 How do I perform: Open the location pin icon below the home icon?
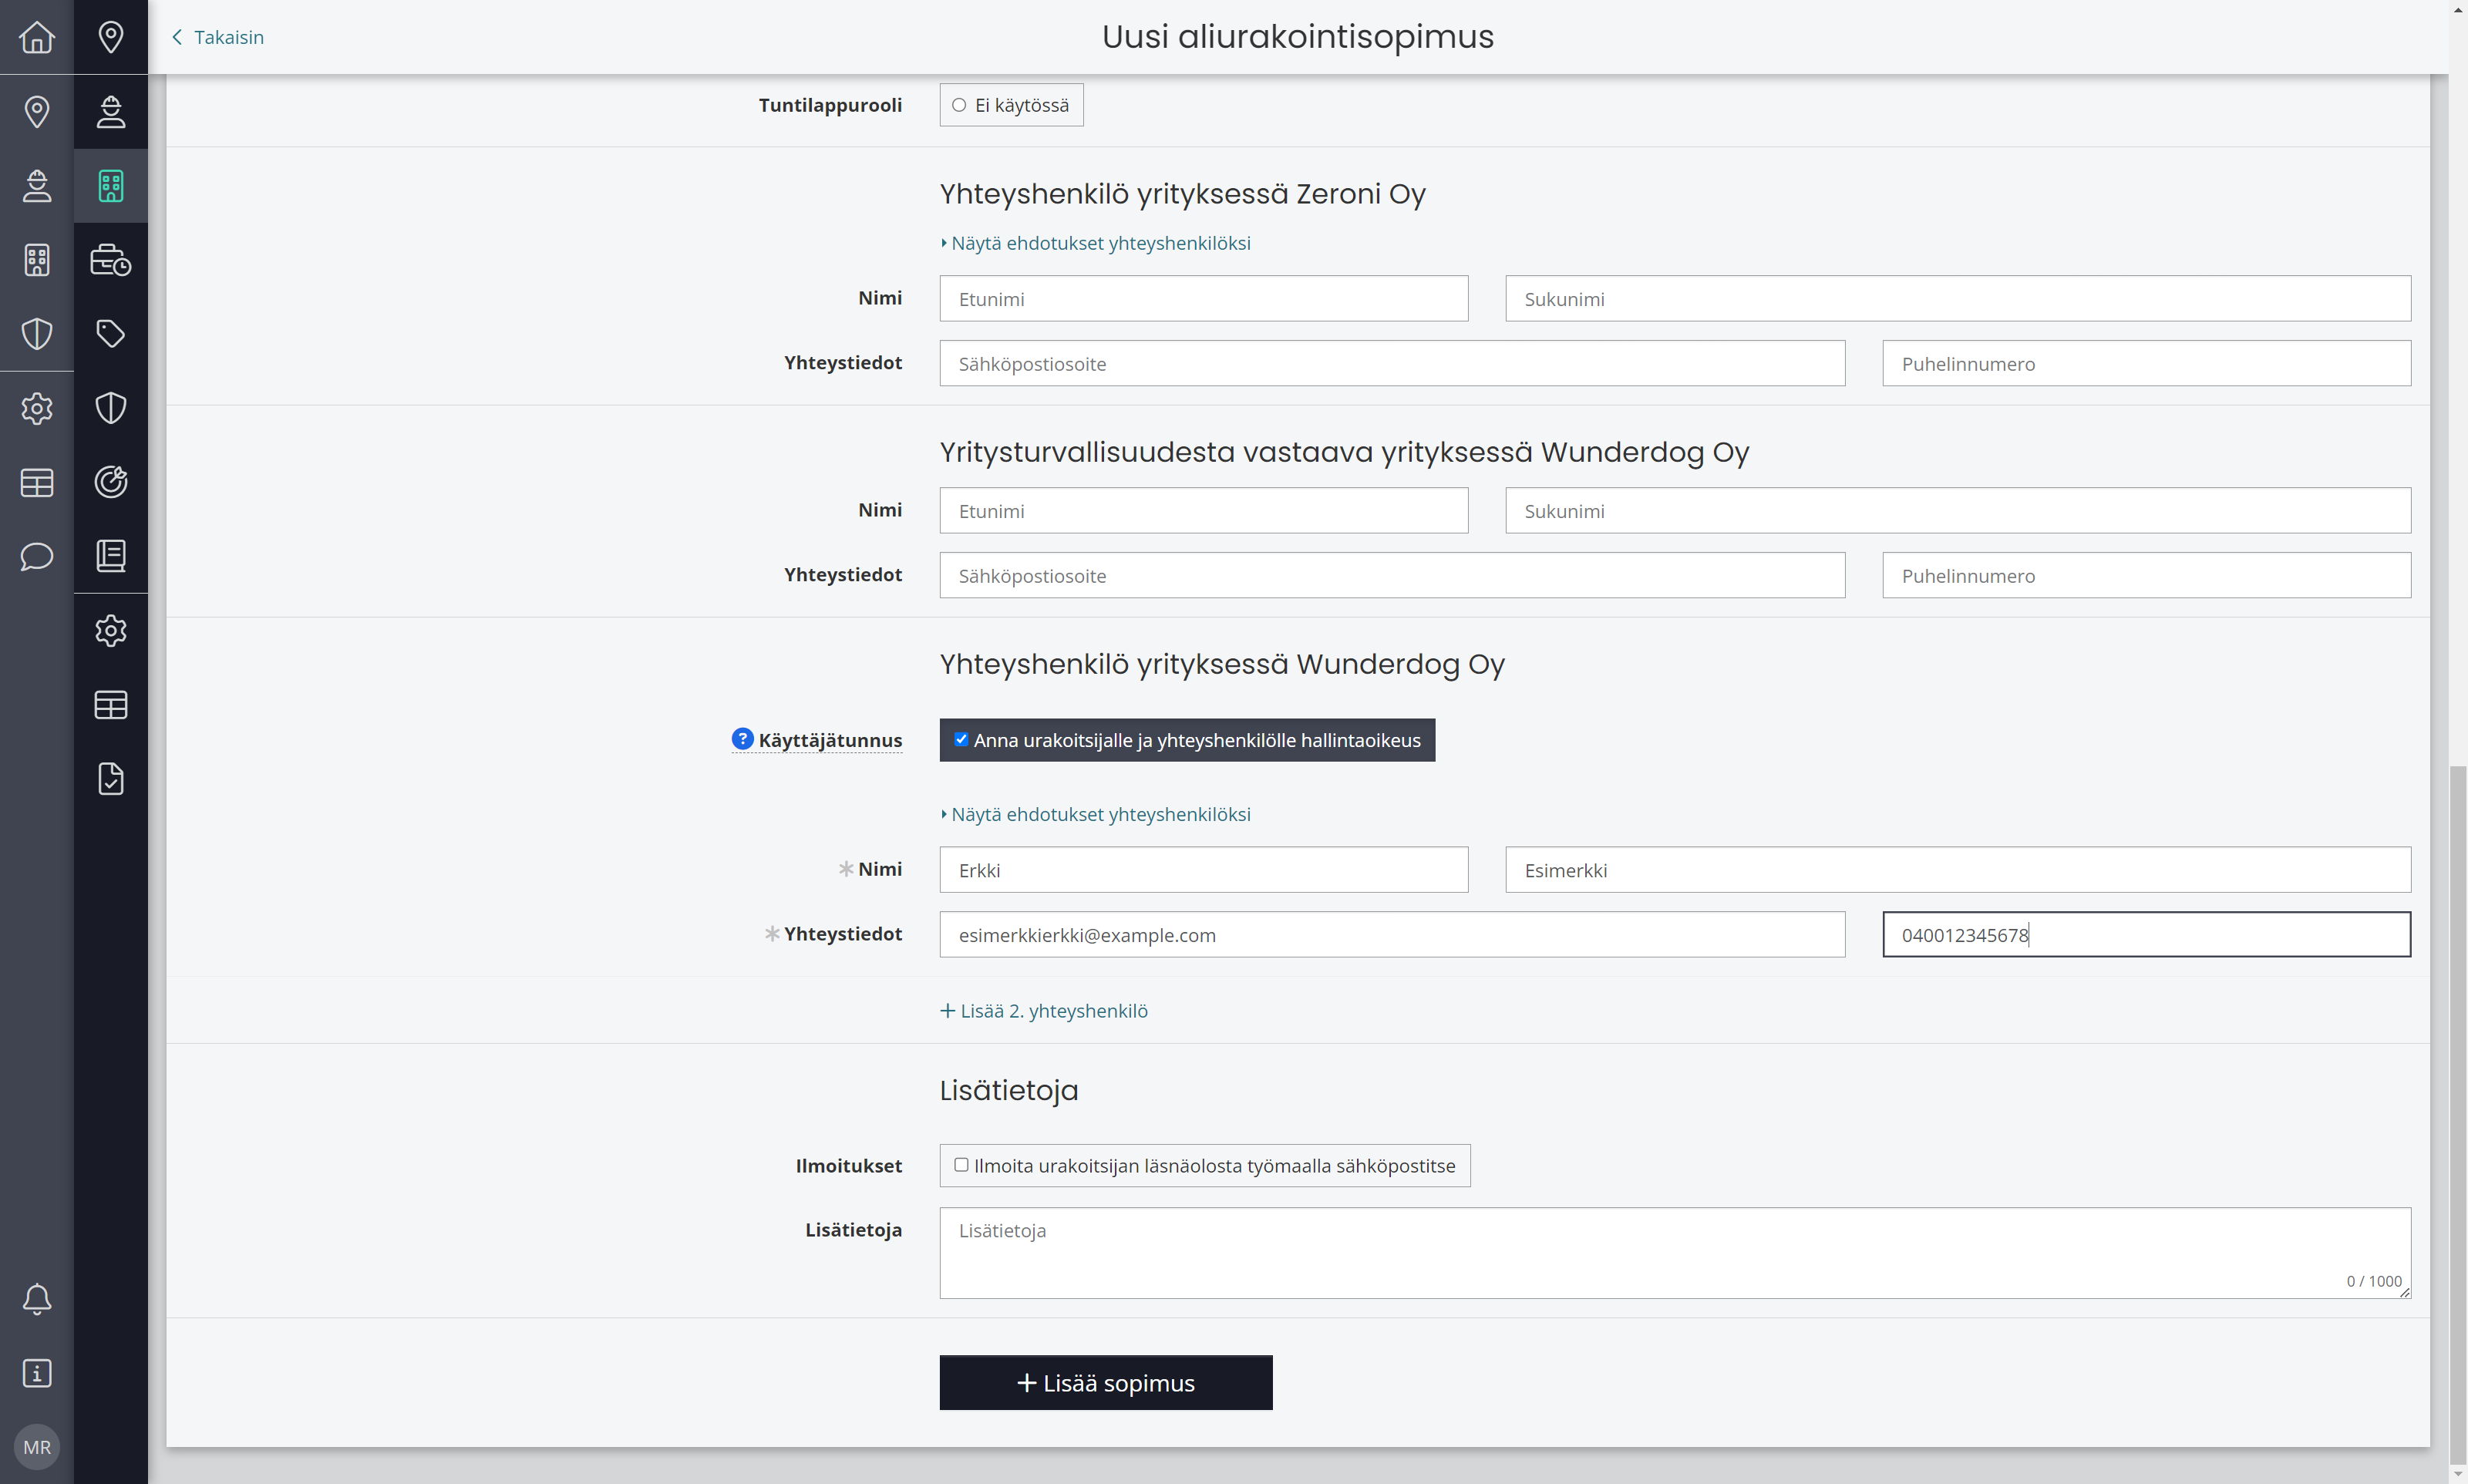tap(37, 111)
